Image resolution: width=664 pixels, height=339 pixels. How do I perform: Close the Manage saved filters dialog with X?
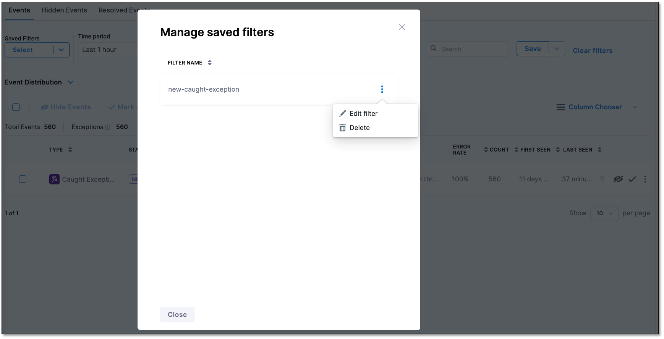[402, 27]
